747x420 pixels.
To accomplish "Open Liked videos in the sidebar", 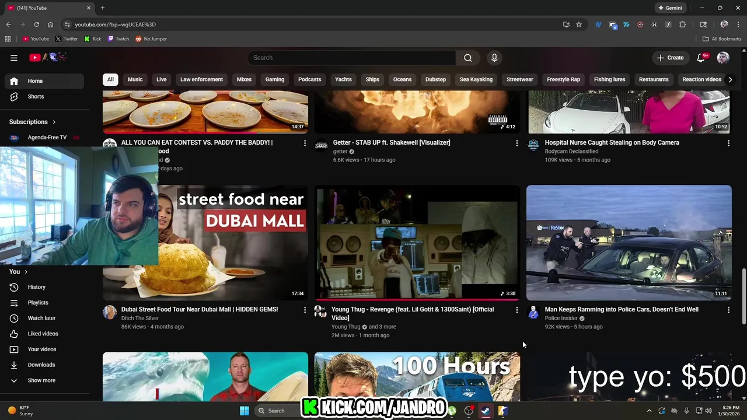I will pyautogui.click(x=44, y=334).
